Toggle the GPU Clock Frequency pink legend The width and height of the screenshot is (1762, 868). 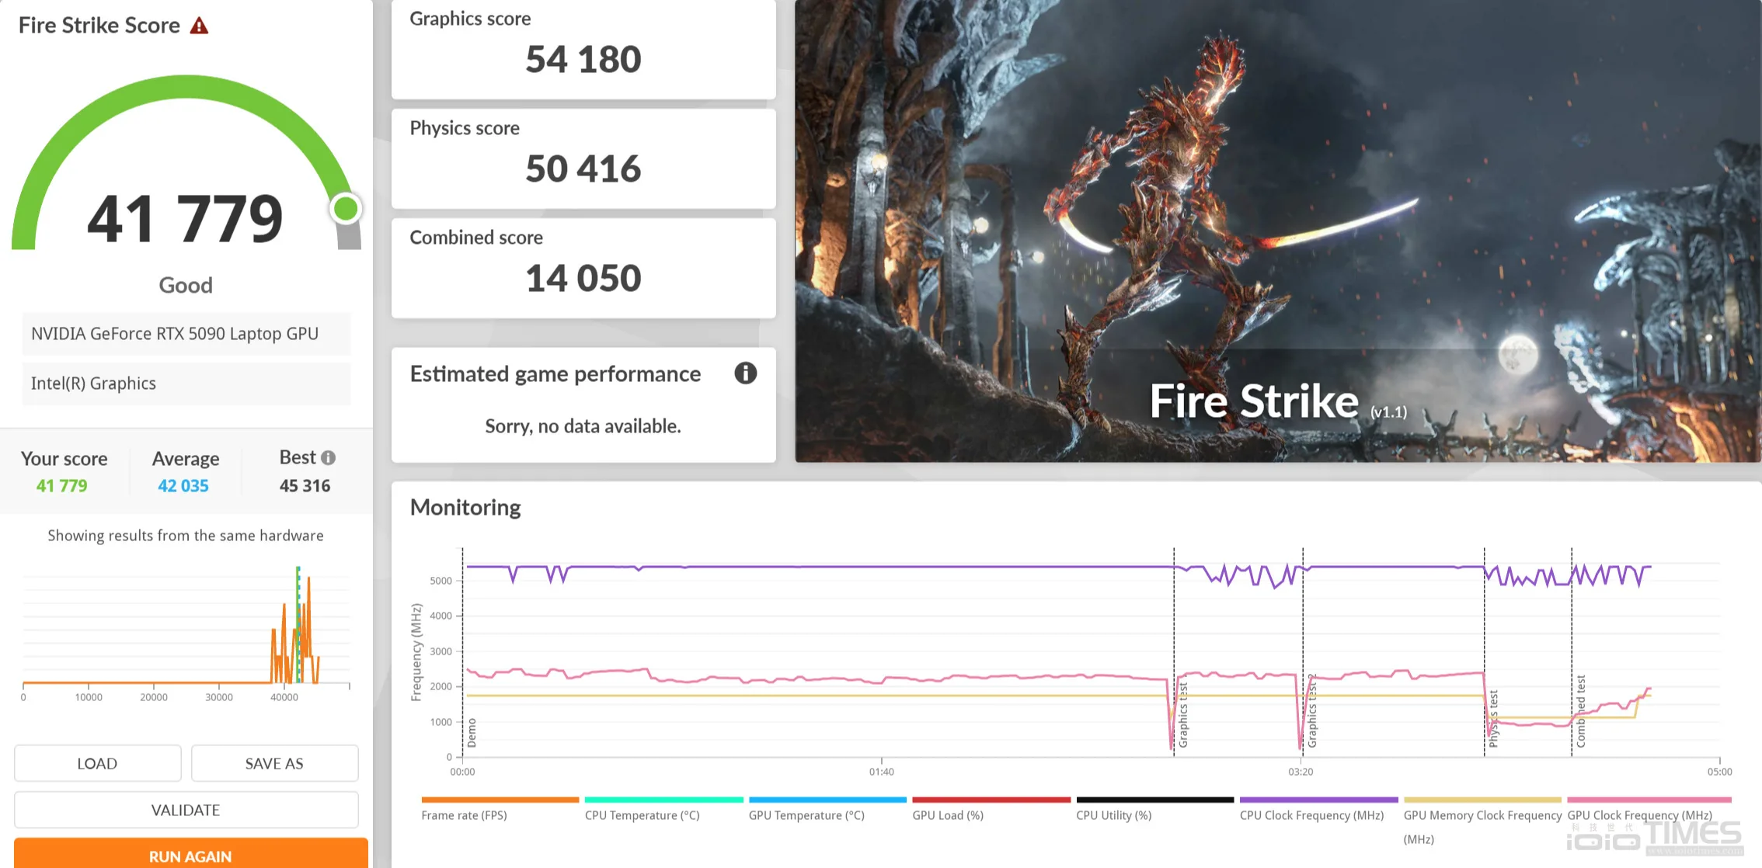click(x=1640, y=815)
